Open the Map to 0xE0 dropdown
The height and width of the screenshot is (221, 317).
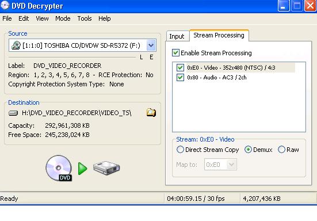tap(231, 165)
